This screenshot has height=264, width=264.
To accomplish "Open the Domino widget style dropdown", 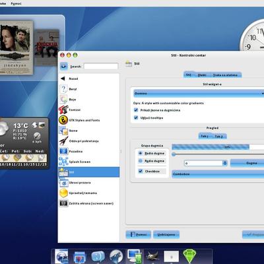I will [199, 93].
